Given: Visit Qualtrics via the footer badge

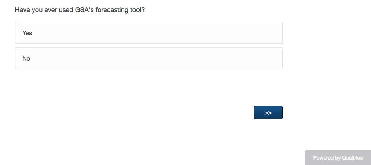Looking at the screenshot, I should point(338,158).
